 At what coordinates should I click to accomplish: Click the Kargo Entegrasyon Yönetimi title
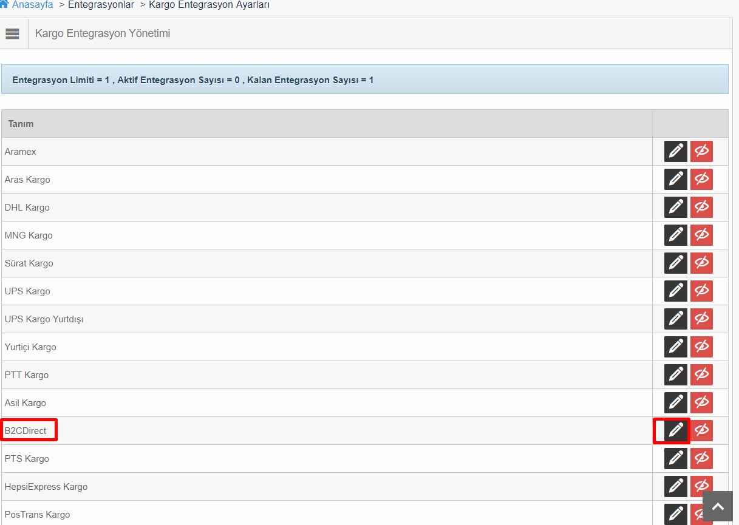click(x=103, y=33)
